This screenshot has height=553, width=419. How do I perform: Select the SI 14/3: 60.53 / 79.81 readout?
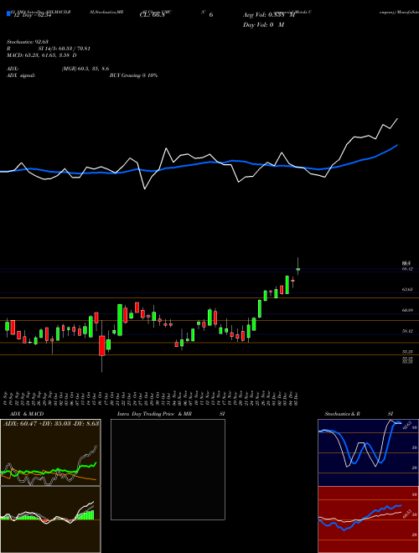65,49
